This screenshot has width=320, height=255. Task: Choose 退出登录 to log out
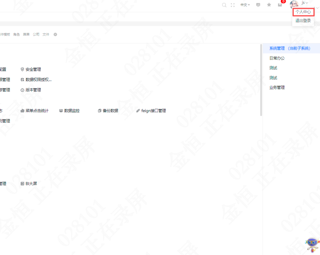tap(303, 21)
